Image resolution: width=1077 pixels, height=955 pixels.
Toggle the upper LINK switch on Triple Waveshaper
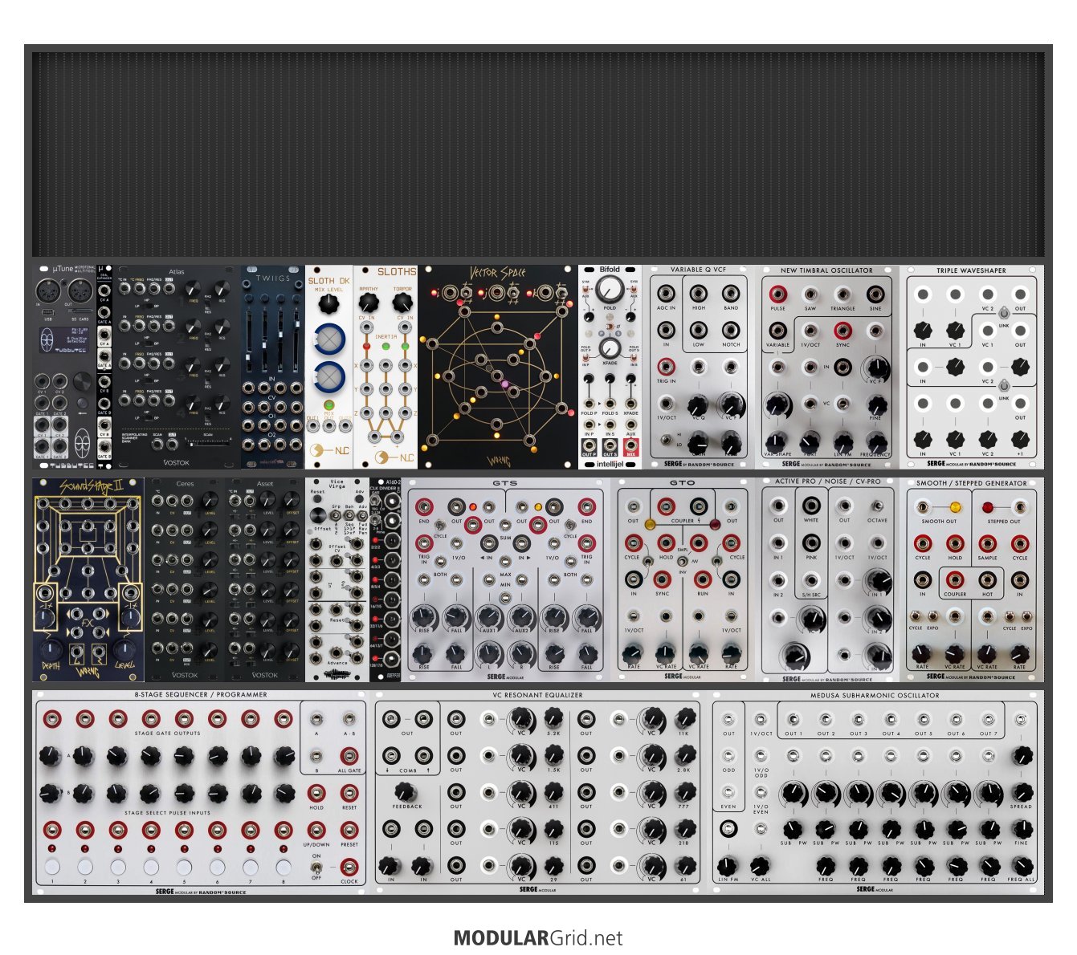(x=1004, y=312)
